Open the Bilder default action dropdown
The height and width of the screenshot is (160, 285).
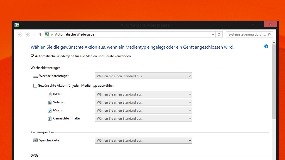(143, 94)
